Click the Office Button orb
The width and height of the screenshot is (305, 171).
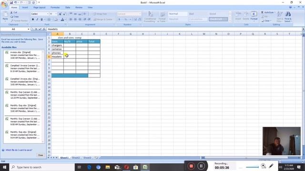click(x=4, y=4)
